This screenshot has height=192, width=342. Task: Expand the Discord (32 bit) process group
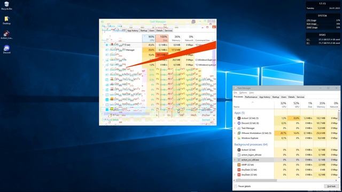pyautogui.click(x=235, y=123)
